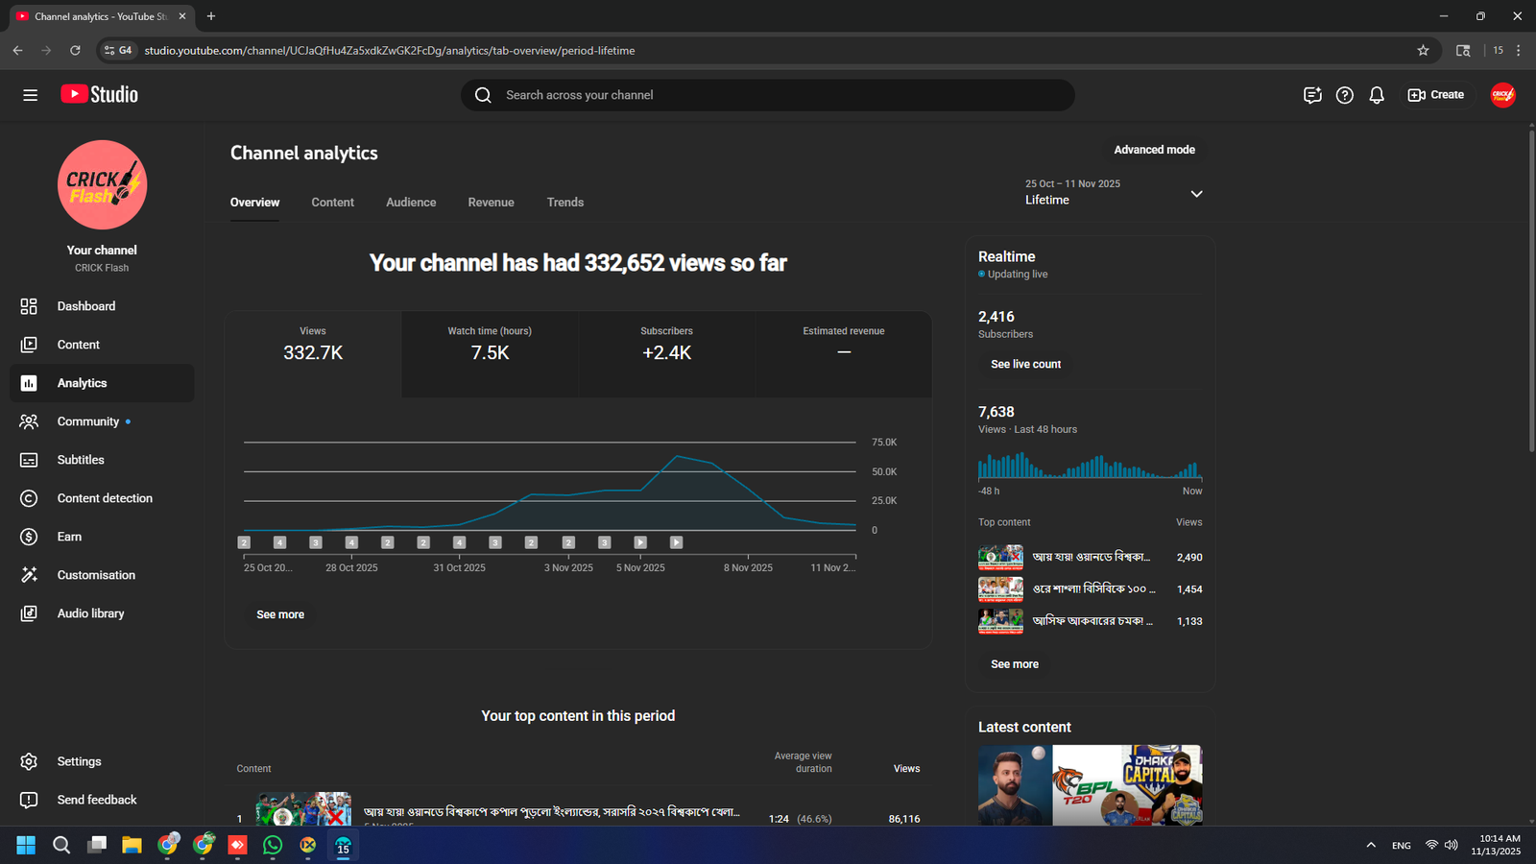Click the YouTube Studio logo
The width and height of the screenshot is (1536, 864).
point(100,94)
